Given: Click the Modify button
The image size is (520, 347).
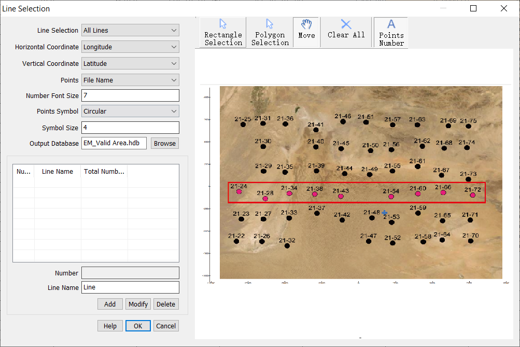Looking at the screenshot, I should tap(138, 304).
